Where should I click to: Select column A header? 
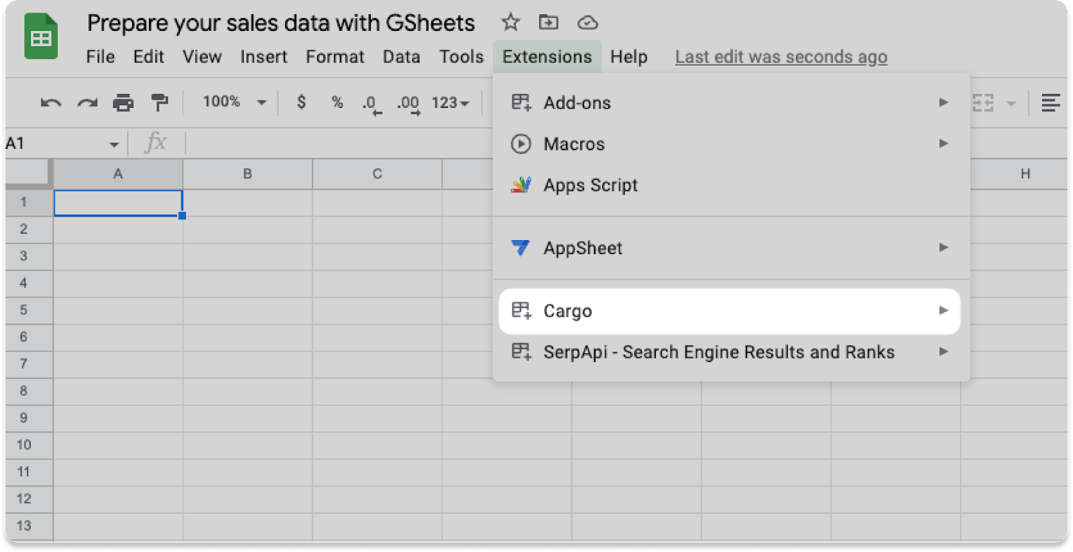[118, 174]
